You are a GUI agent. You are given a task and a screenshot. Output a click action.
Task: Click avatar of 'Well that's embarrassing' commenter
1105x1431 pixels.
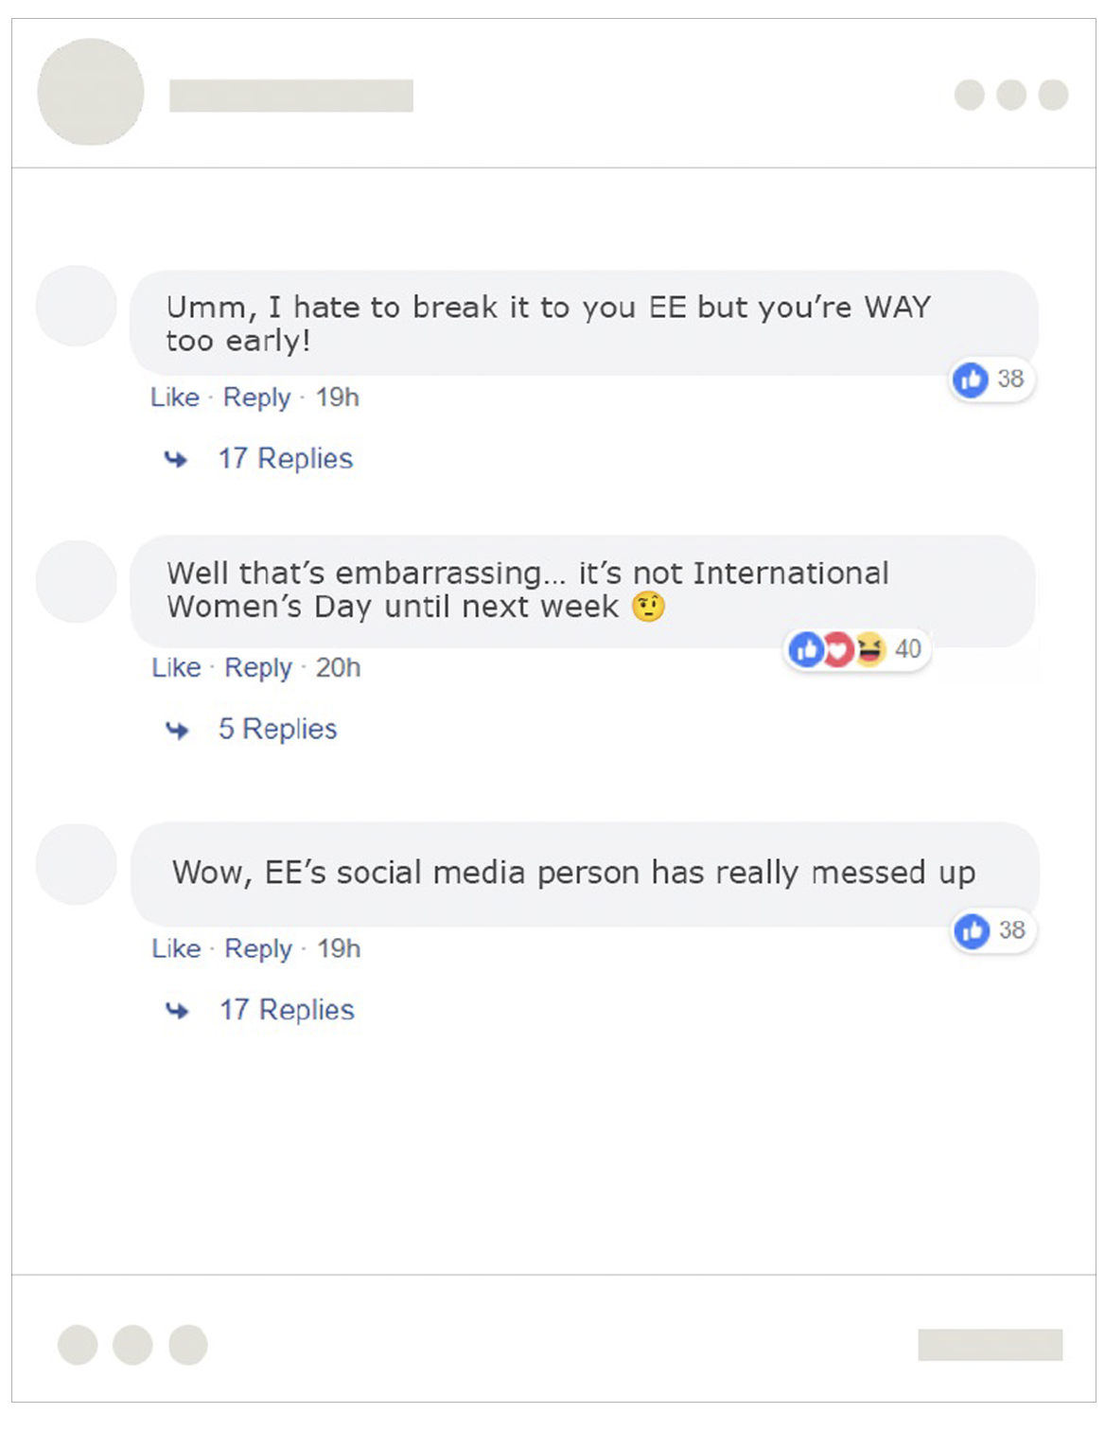[76, 581]
